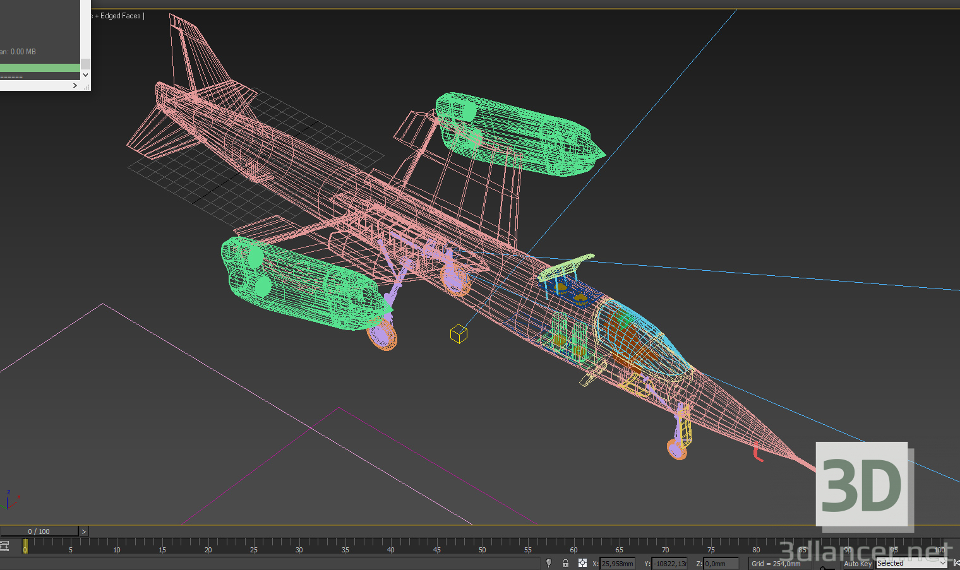Click the panel's vertical scrollbar thumb

[x=86, y=64]
